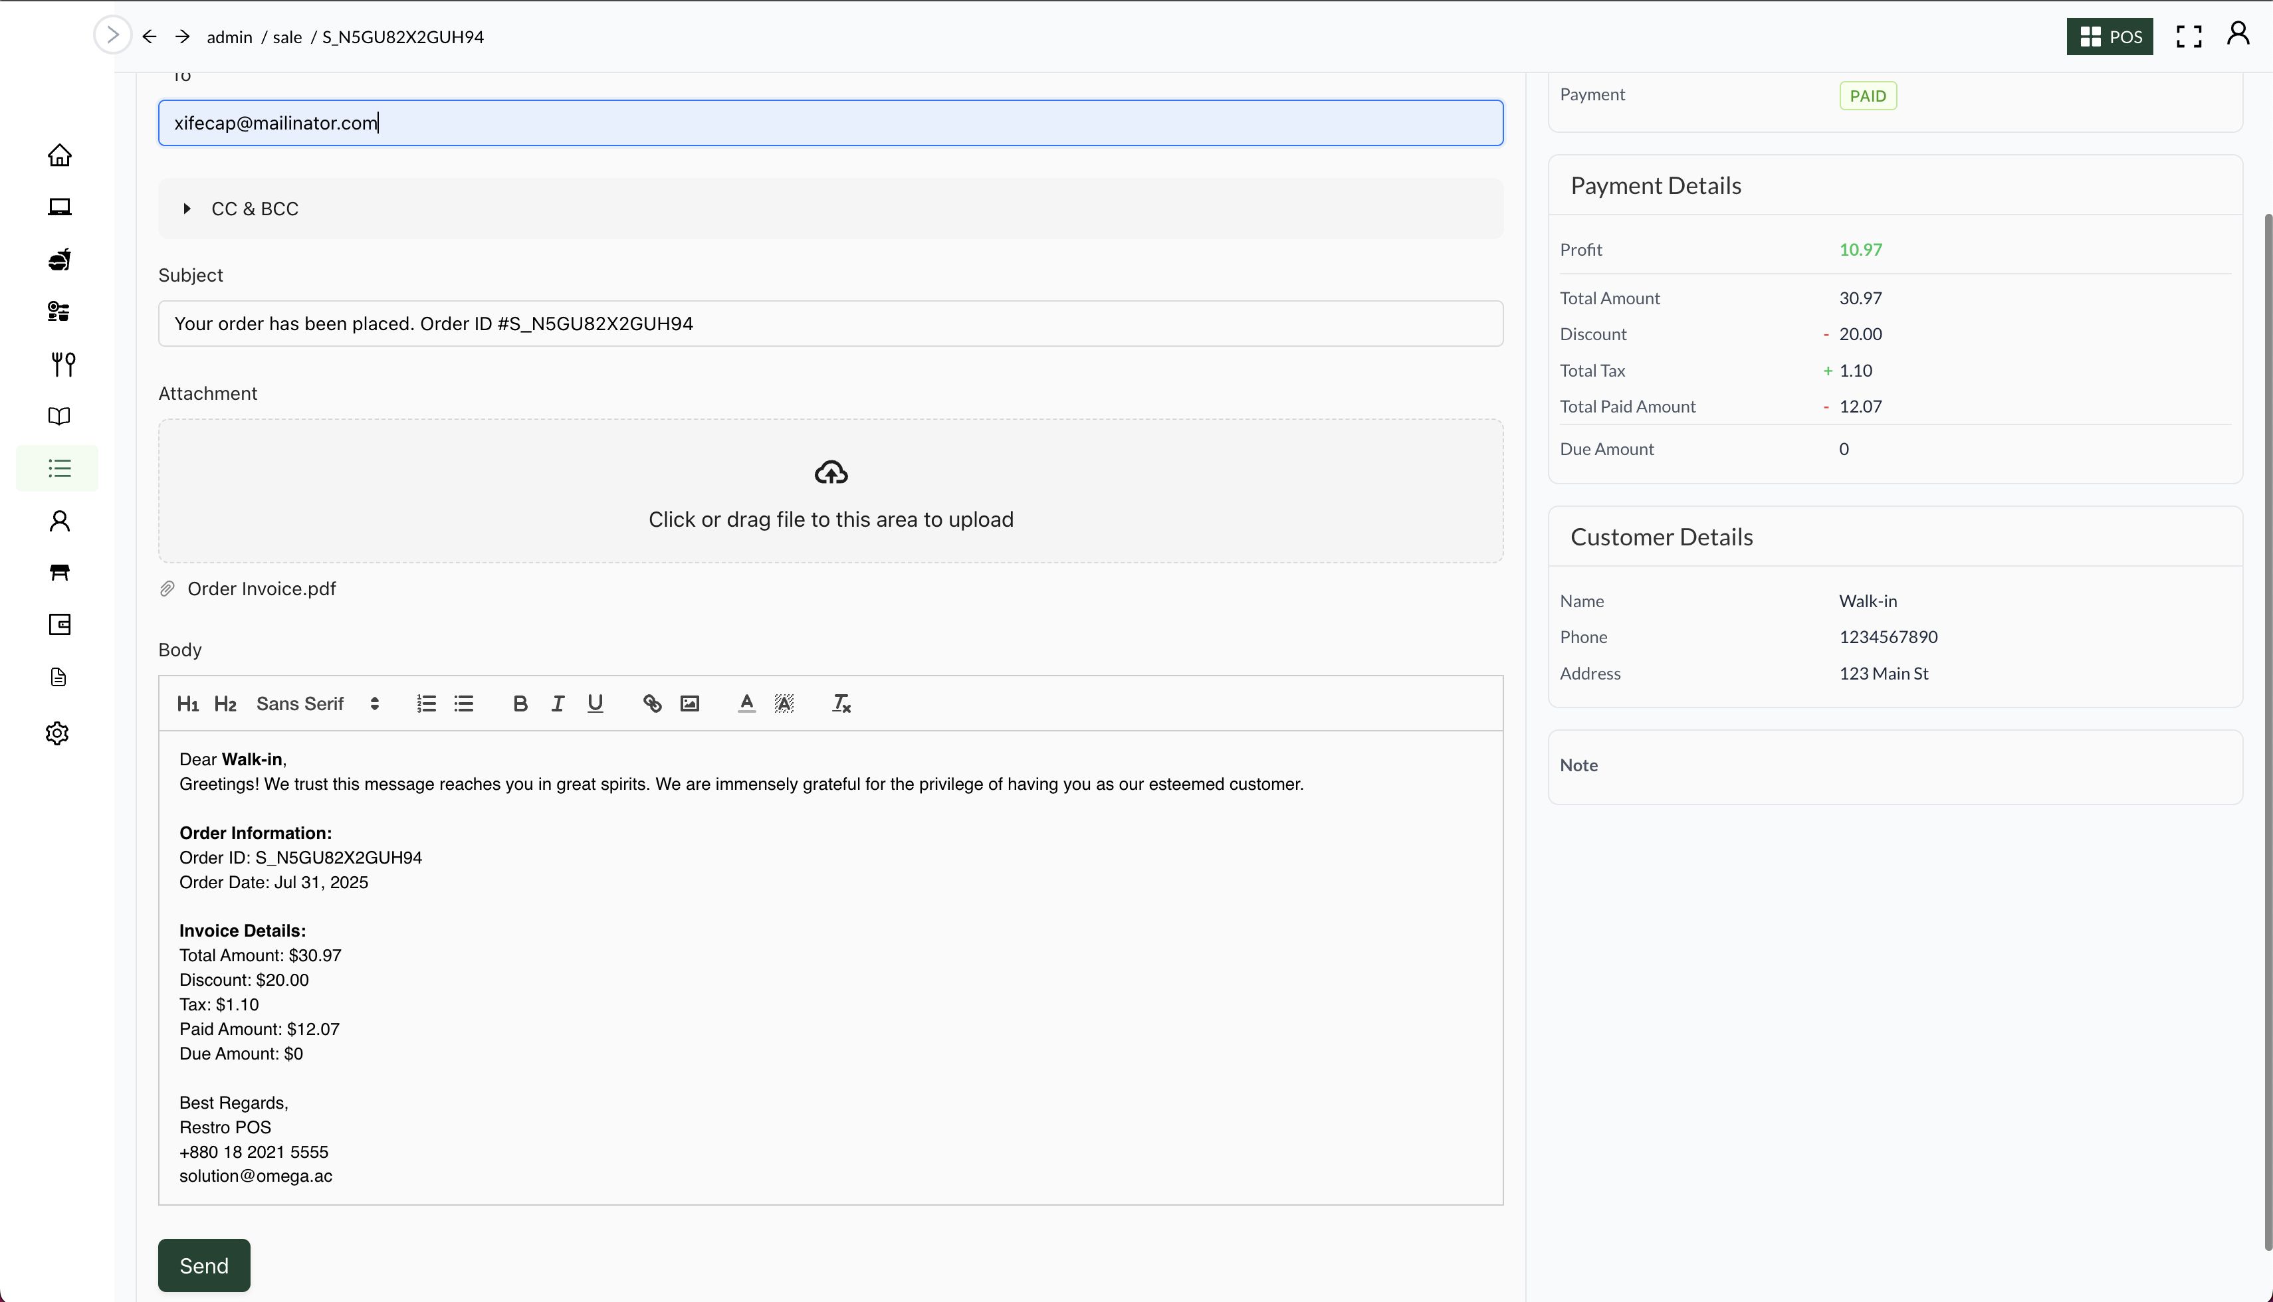Open the text background color picker
2273x1302 pixels.
click(x=784, y=703)
